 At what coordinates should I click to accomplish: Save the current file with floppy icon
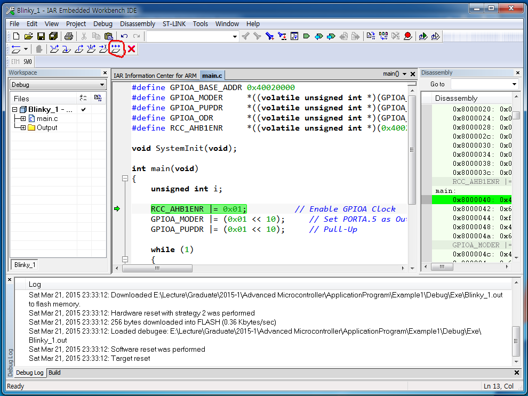pyautogui.click(x=41, y=36)
